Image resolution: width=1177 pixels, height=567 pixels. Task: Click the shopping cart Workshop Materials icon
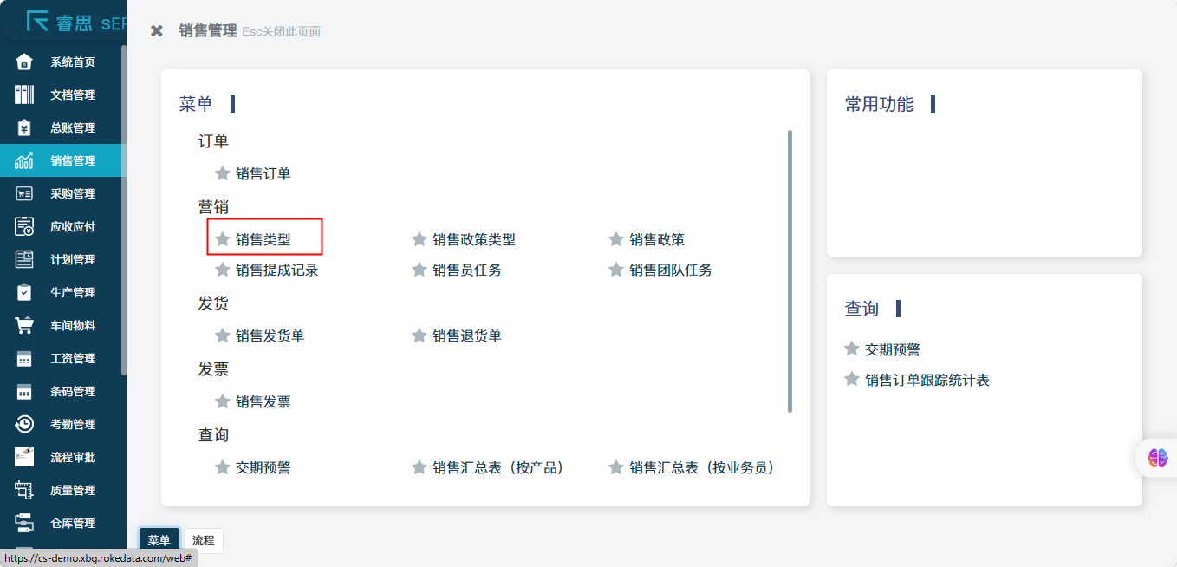(24, 326)
